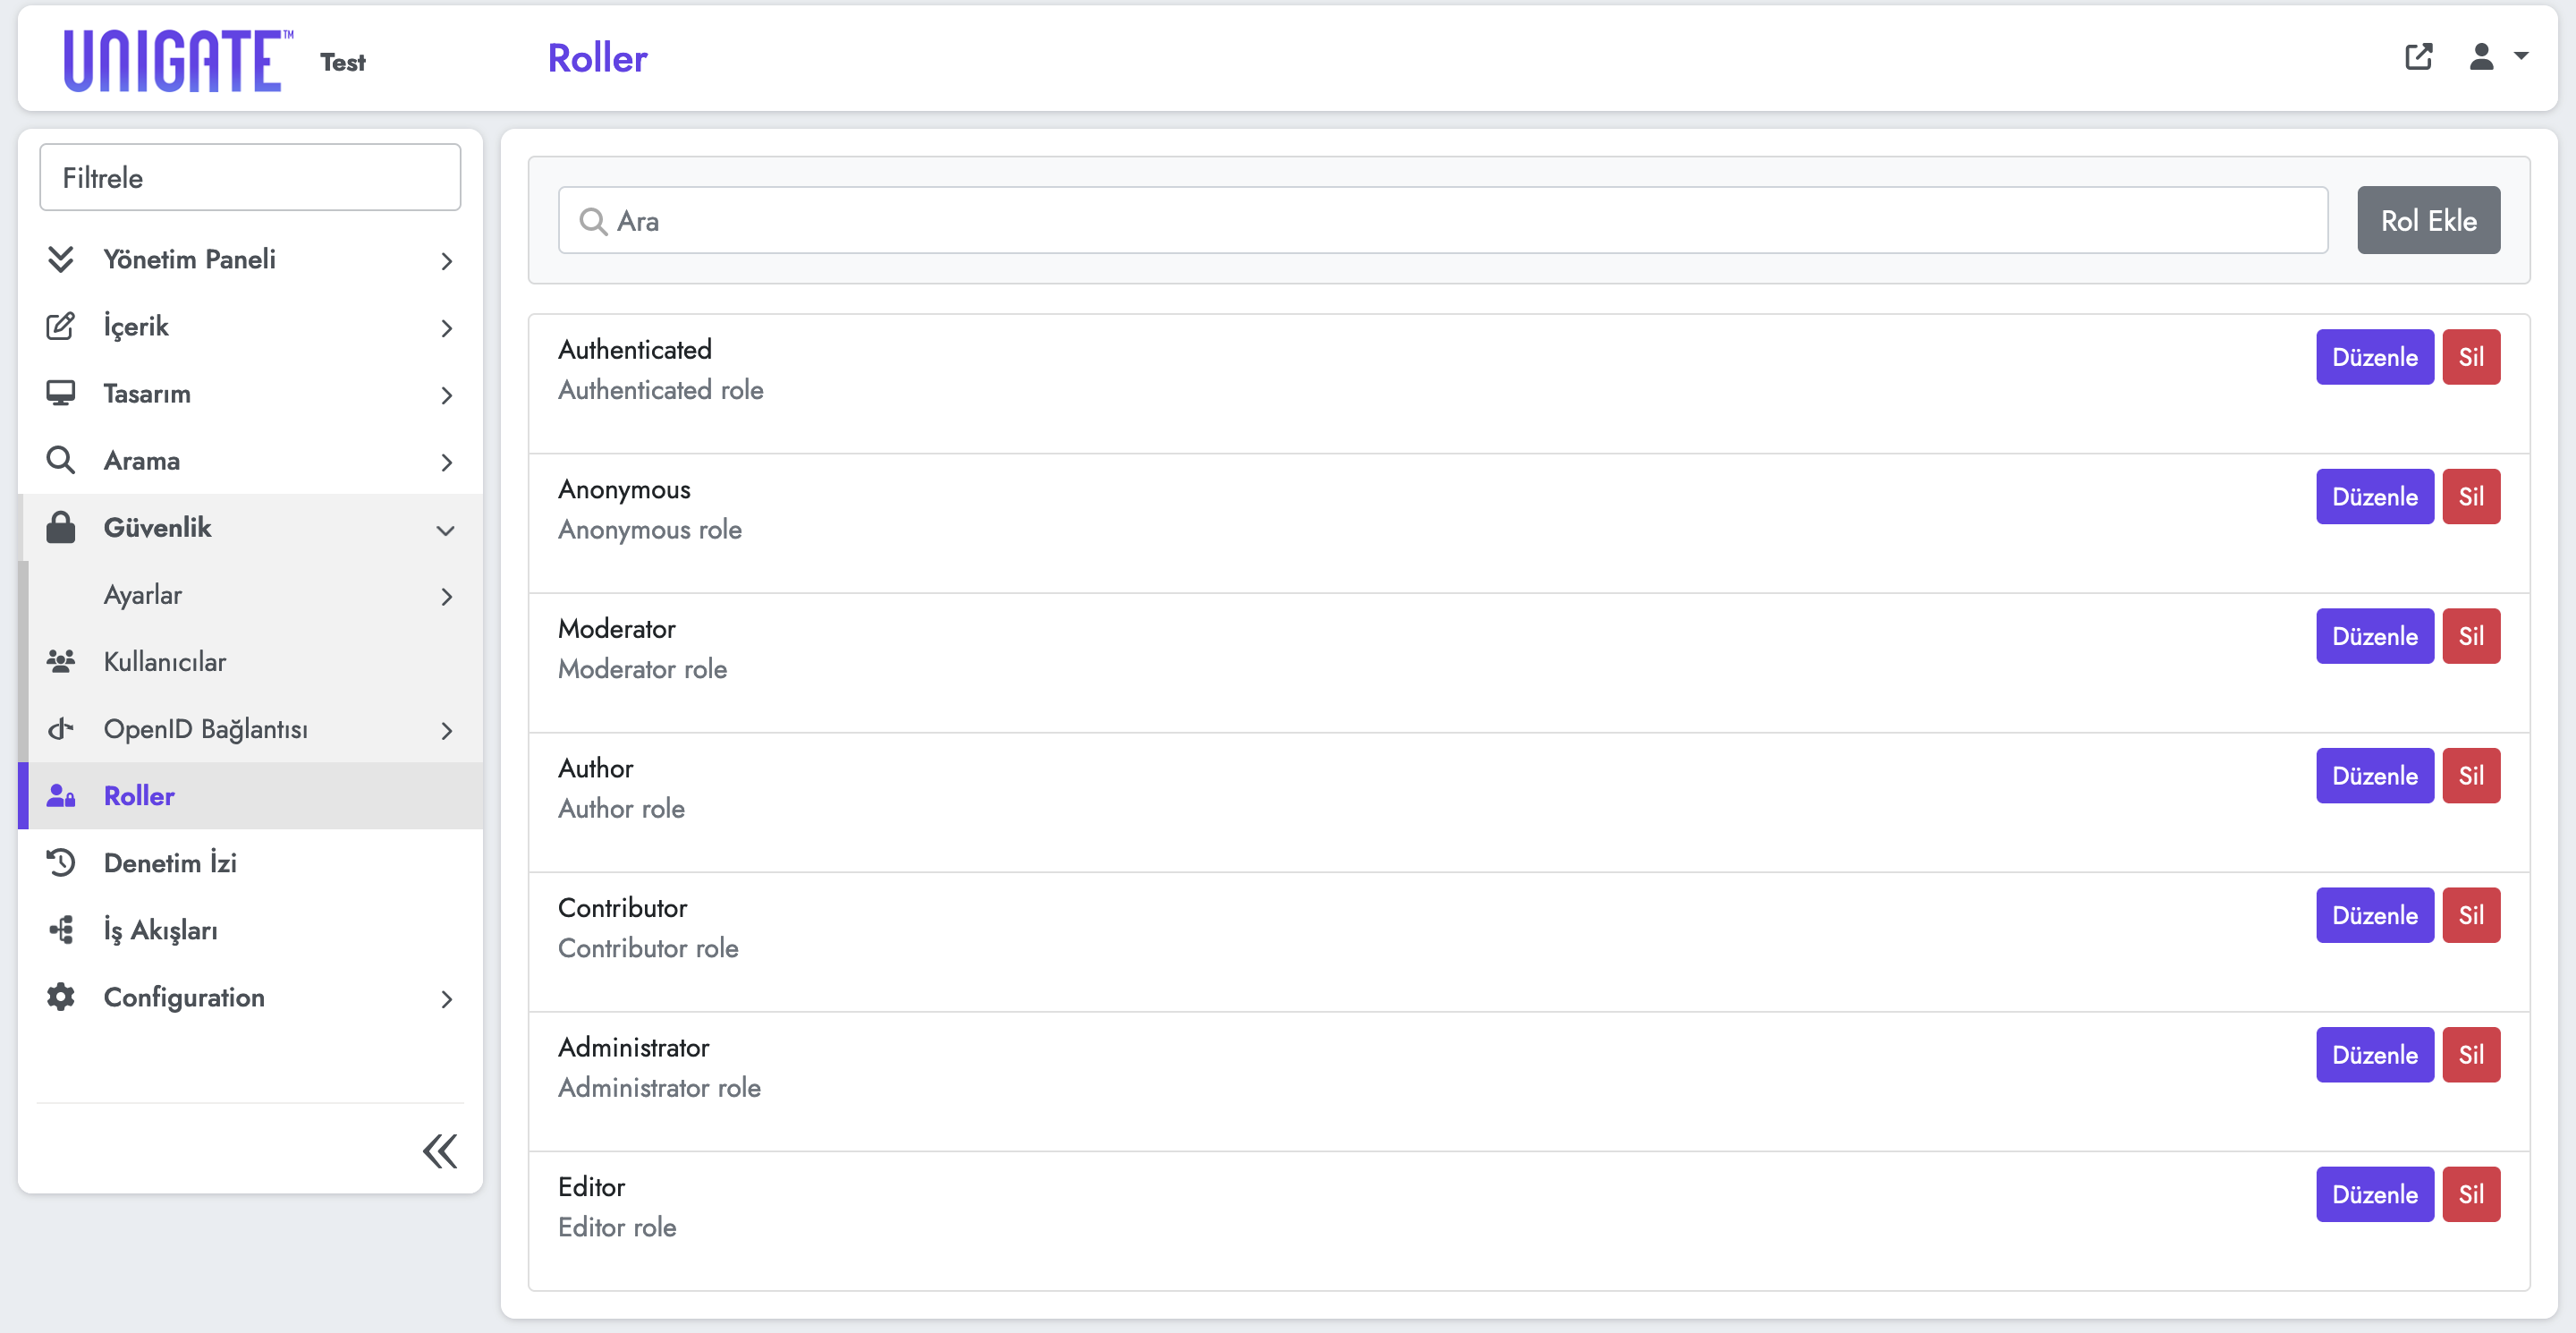Open Ayarlar submenu item

pos(250,594)
